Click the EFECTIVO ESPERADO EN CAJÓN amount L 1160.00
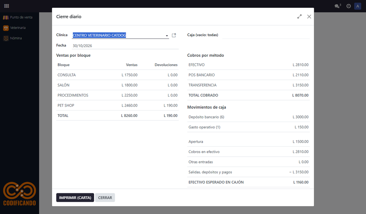Viewport: 366px width, 214px height. pos(301,182)
